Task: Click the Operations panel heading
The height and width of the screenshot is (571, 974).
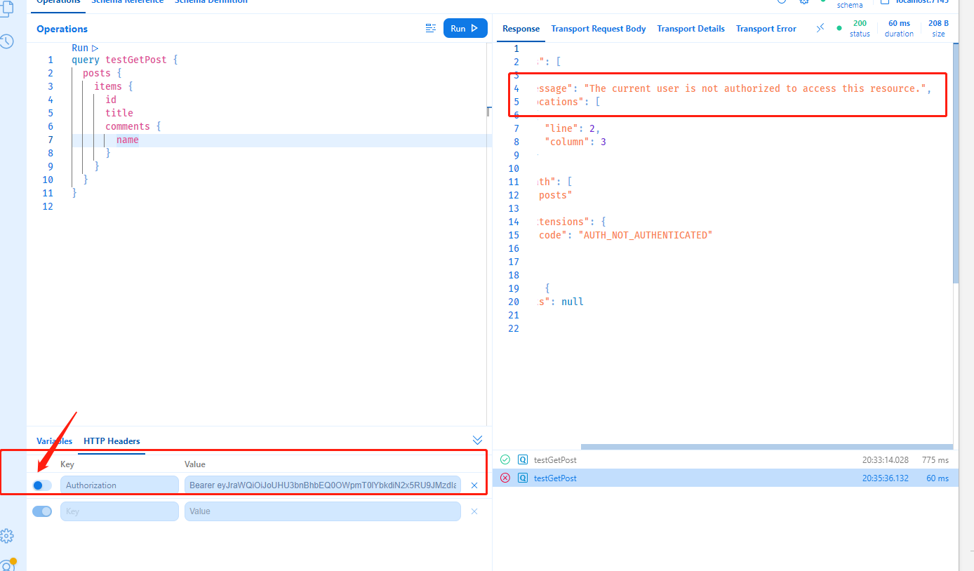Action: (62, 29)
